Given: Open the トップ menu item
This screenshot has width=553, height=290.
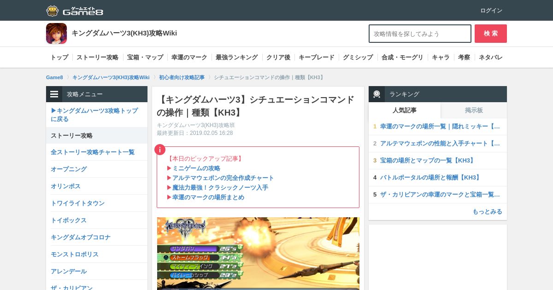Looking at the screenshot, I should [x=59, y=58].
